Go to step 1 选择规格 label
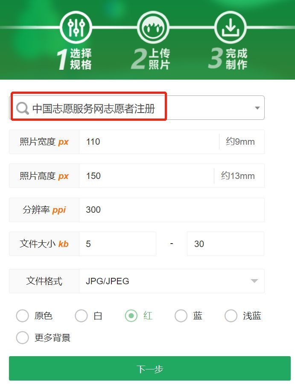Image resolution: width=295 pixels, height=390 pixels. (74, 59)
